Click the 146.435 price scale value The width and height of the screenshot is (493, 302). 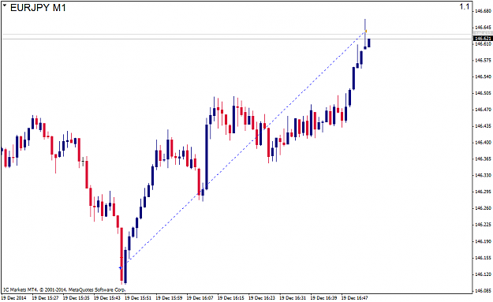[x=484, y=126]
